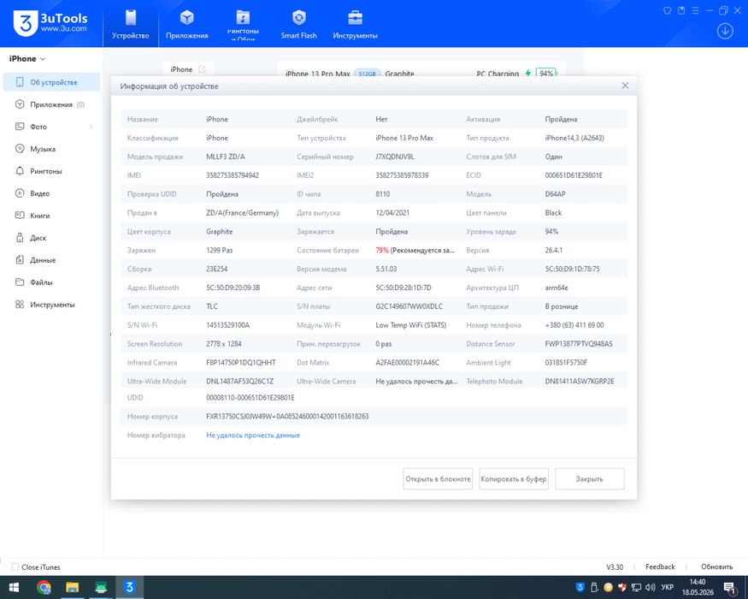Click the clipboard icon in title bar
The image size is (748, 599).
pos(681,10)
